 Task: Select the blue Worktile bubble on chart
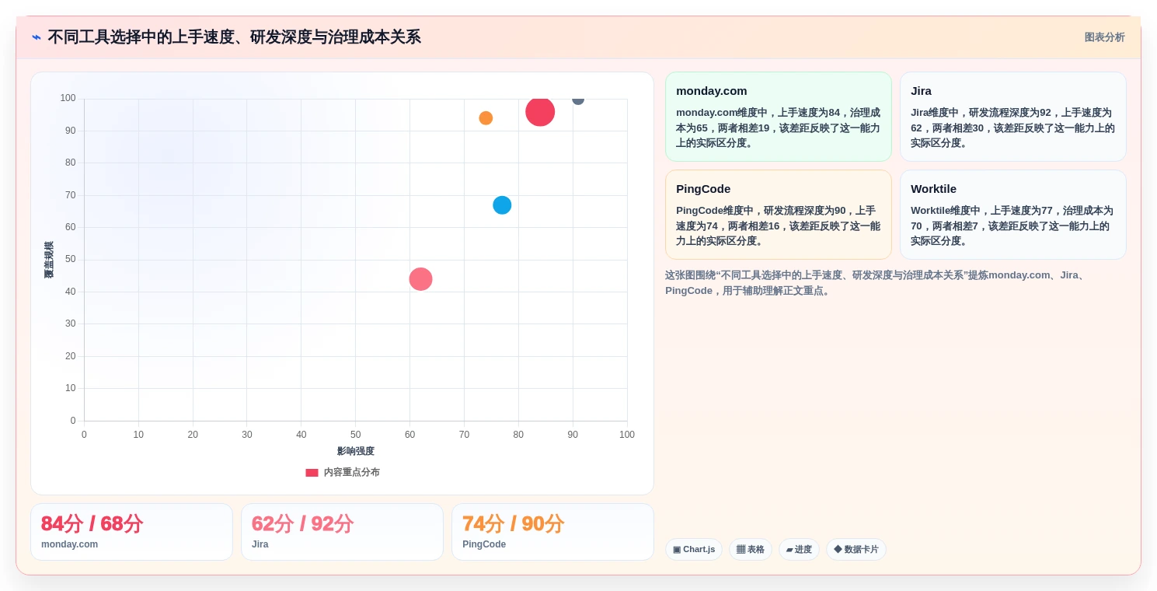(x=502, y=205)
